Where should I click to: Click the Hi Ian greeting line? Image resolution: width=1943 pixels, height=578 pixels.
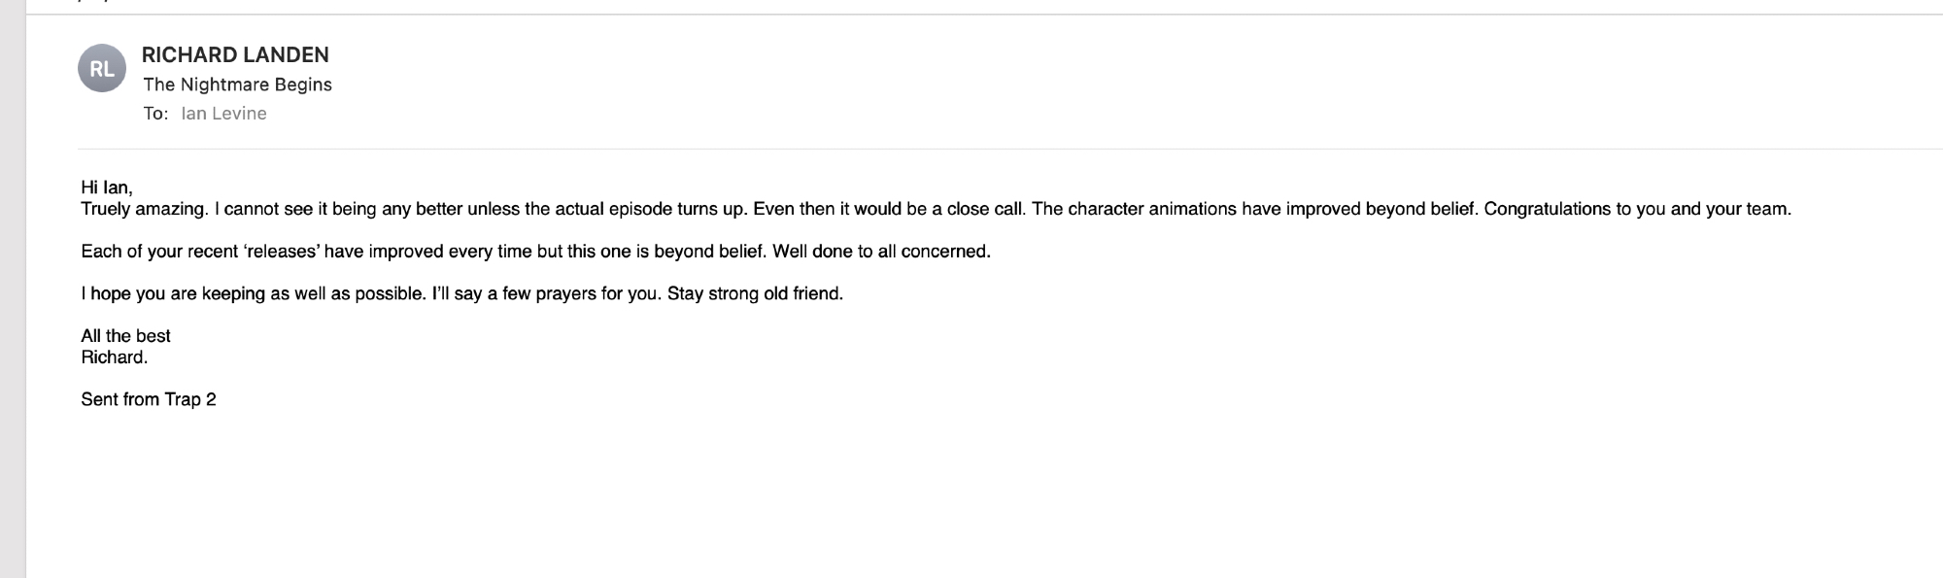click(107, 187)
